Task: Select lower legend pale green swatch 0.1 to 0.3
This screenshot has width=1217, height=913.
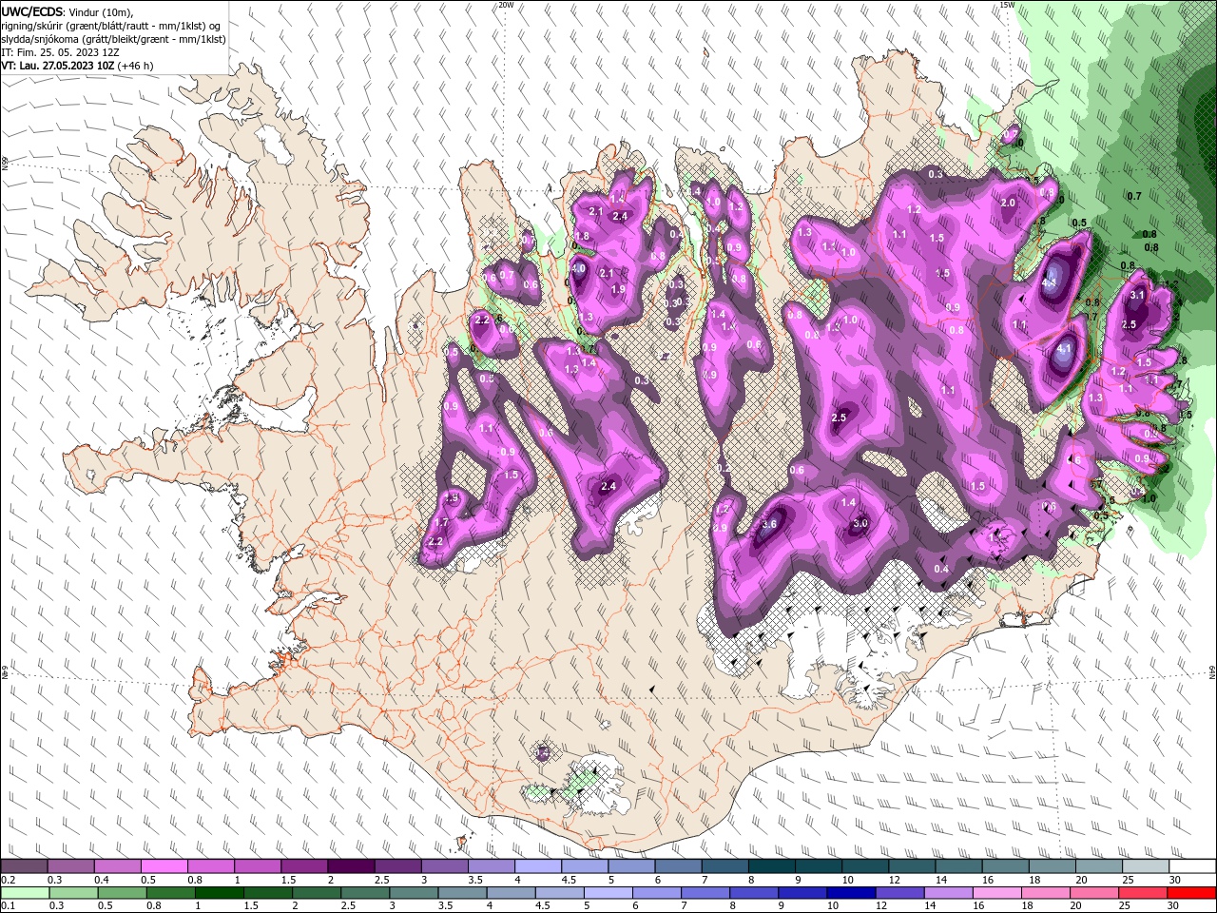Action: click(x=24, y=893)
